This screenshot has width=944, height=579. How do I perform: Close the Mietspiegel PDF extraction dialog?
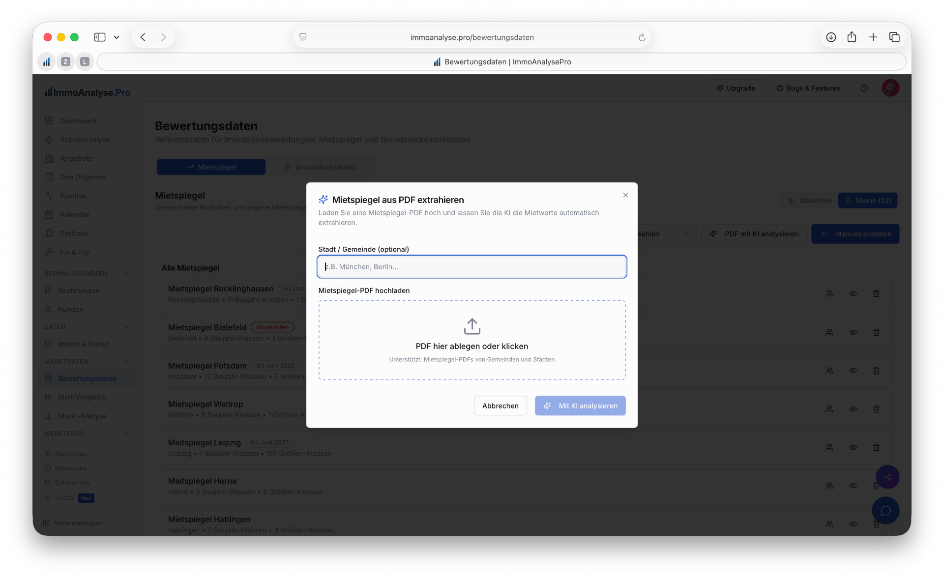pyautogui.click(x=625, y=195)
